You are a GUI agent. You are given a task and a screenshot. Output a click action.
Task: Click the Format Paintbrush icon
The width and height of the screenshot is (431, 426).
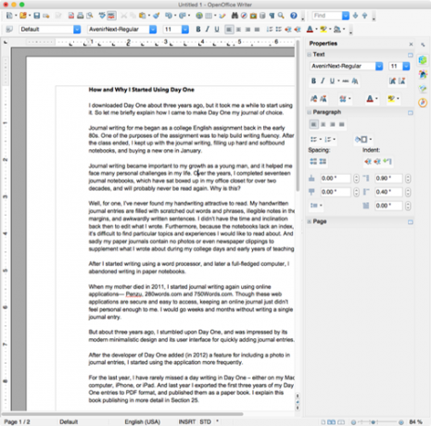click(x=157, y=16)
